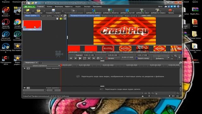Open the Добавить текст dropdown arrow

[x=145, y=11]
